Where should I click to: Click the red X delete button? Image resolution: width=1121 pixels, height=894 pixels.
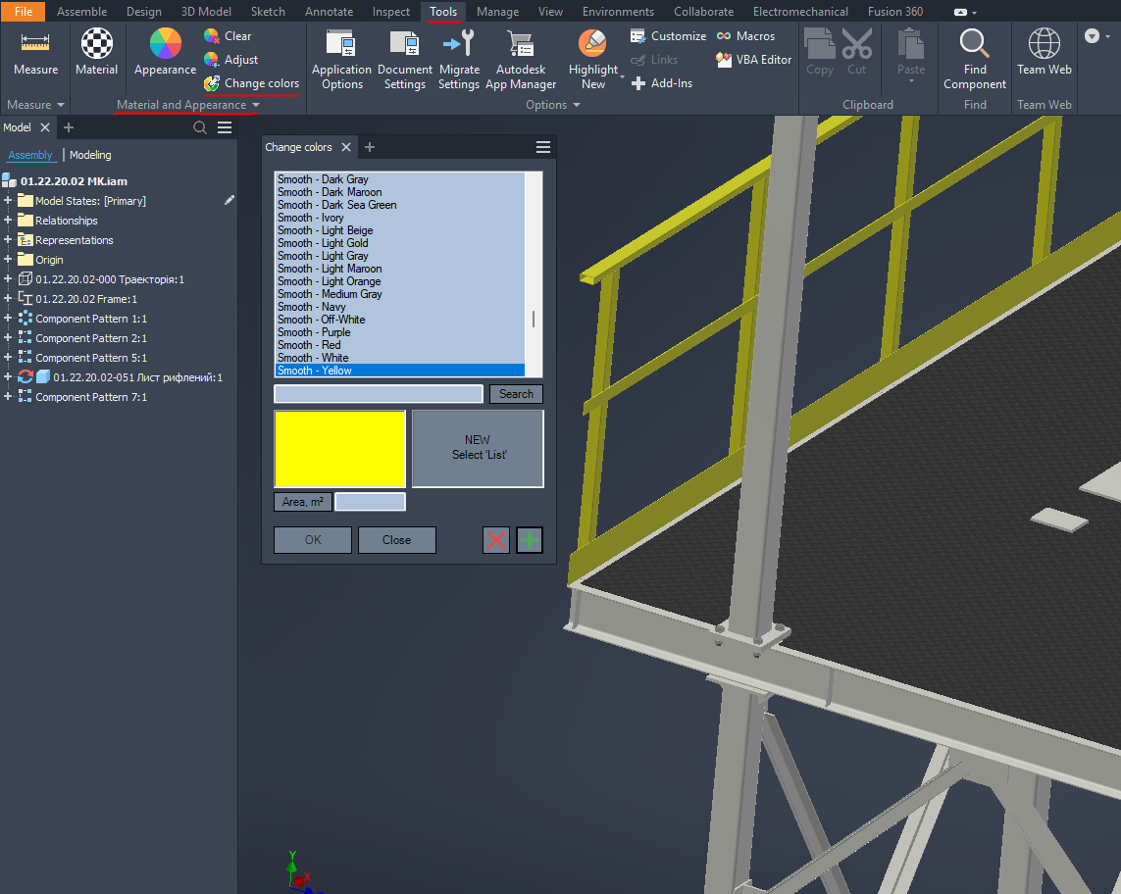[x=496, y=540]
